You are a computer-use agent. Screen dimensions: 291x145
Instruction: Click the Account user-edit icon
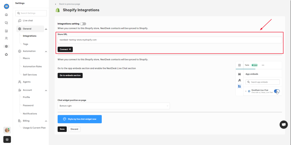[20, 90]
